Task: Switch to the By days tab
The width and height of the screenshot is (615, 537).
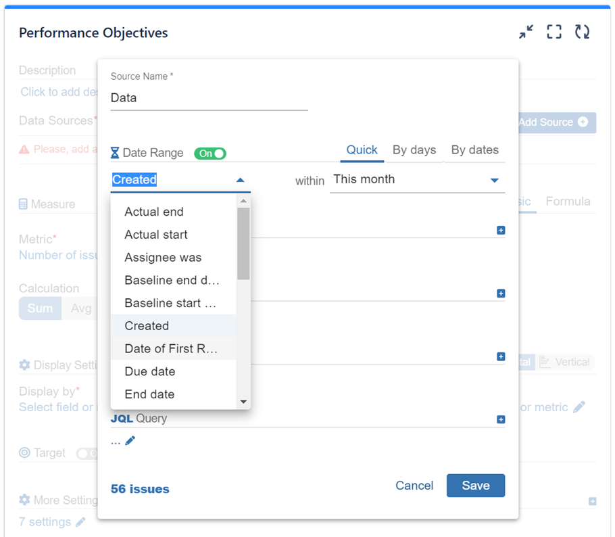Action: click(x=414, y=150)
